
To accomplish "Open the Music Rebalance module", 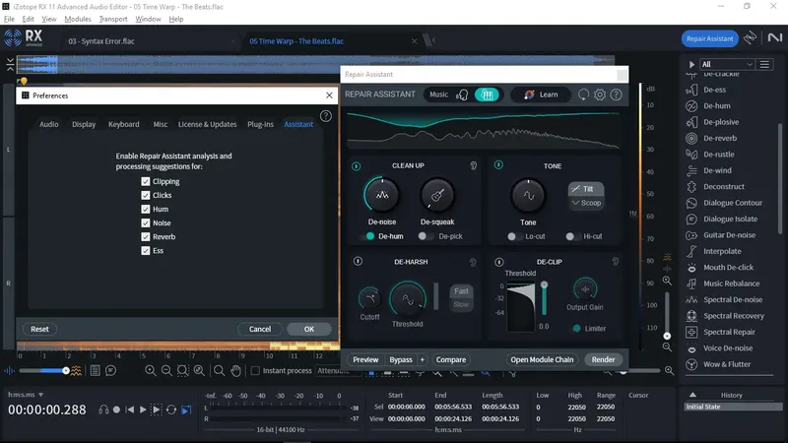I will pyautogui.click(x=731, y=284).
